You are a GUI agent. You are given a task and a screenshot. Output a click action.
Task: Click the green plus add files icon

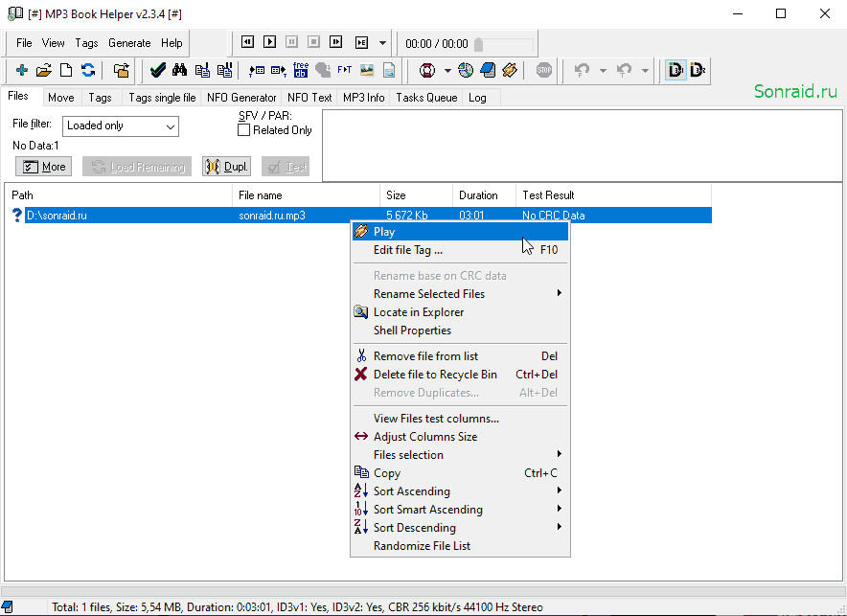(22, 70)
